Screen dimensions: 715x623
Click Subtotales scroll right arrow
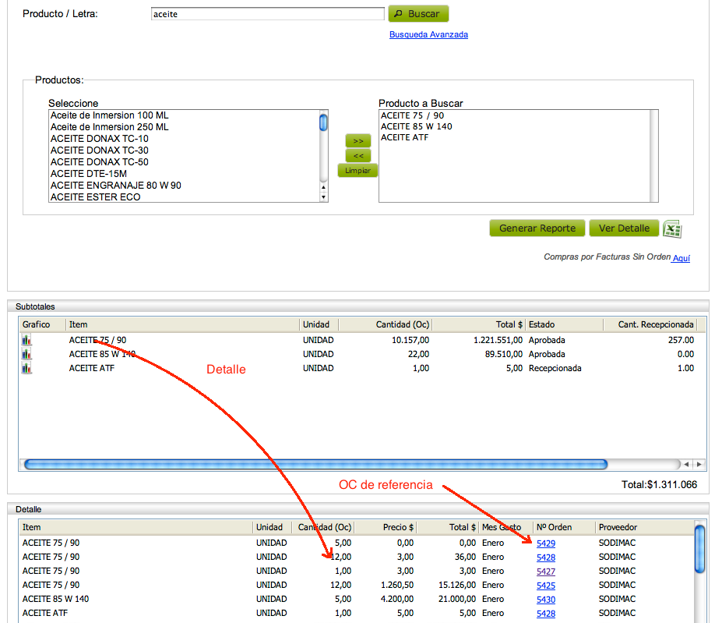click(x=699, y=464)
